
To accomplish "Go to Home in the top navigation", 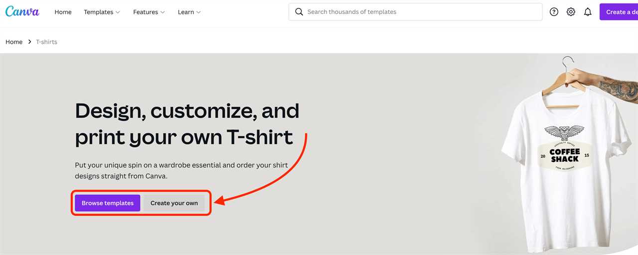I will 63,12.
